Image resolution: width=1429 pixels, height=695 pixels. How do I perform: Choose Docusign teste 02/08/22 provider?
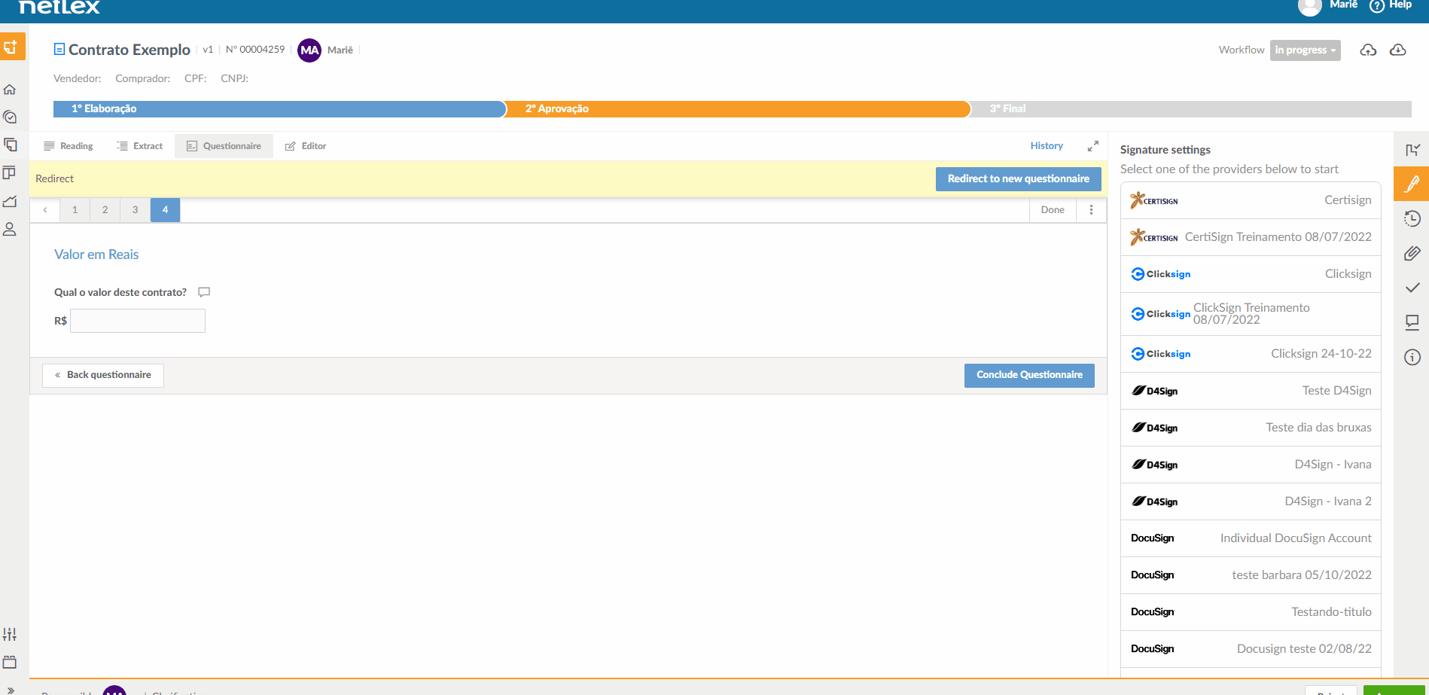(x=1251, y=649)
